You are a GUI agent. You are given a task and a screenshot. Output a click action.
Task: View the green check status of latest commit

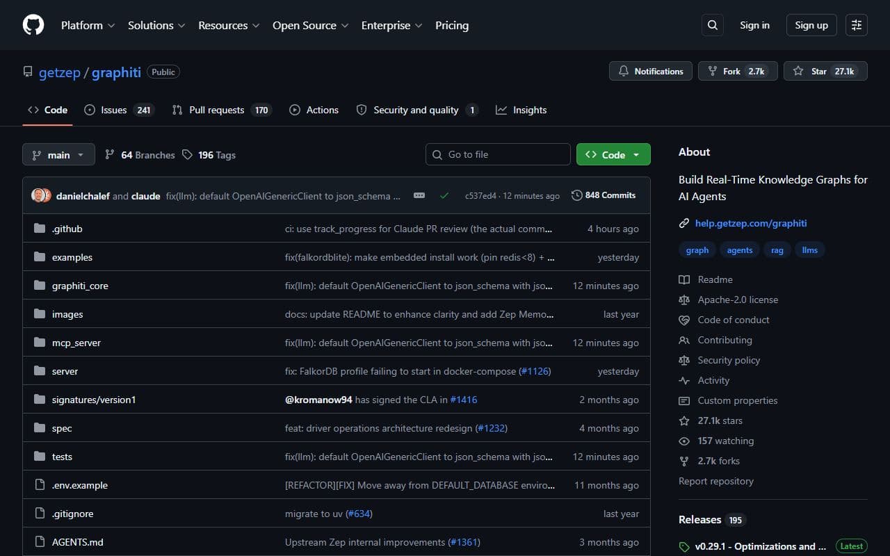click(x=444, y=195)
